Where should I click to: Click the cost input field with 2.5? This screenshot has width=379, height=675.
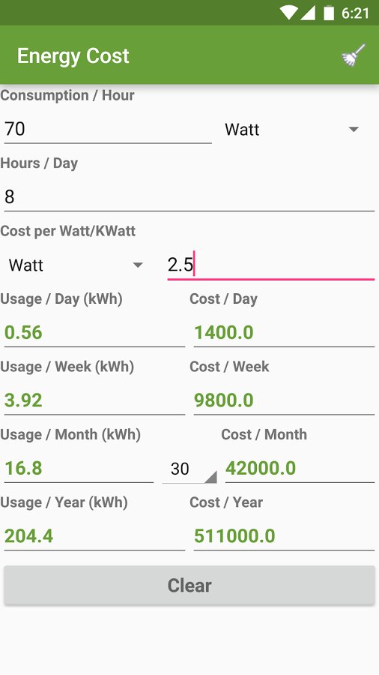click(270, 265)
